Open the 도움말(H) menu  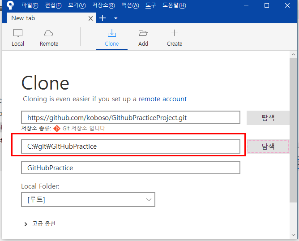[174, 5]
